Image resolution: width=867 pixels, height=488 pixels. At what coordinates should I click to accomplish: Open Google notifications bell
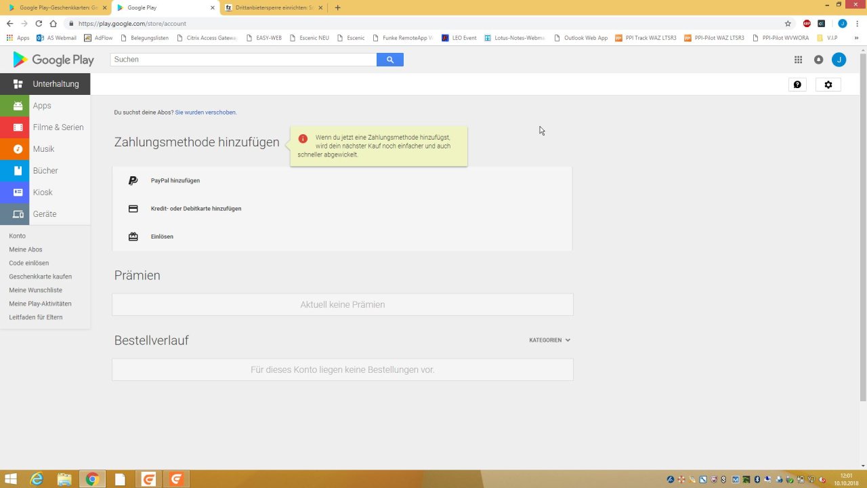tap(818, 60)
